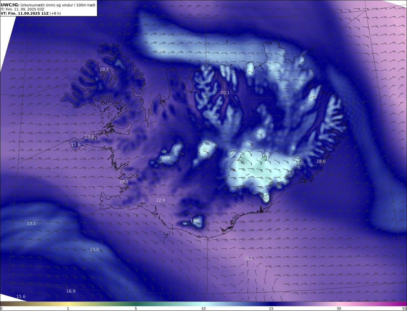
Task: Click the '15' tick on the color scale
Action: (271, 308)
